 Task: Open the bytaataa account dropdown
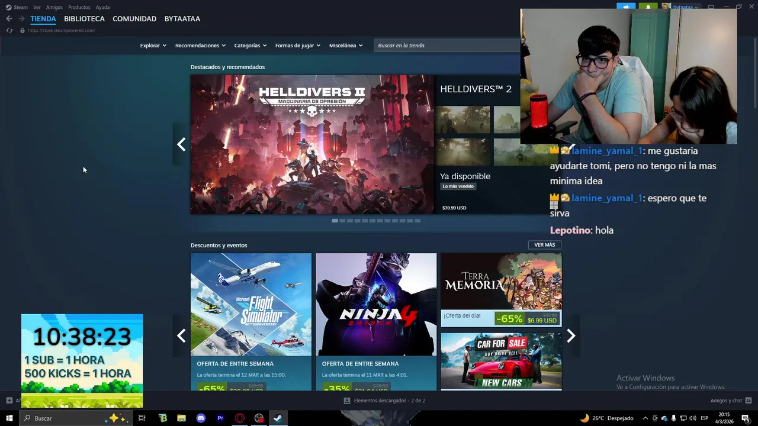pyautogui.click(x=680, y=7)
